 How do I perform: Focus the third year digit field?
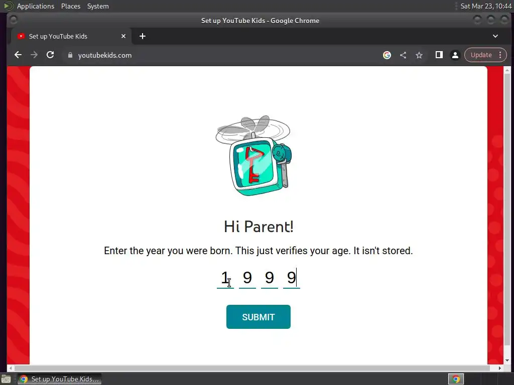270,278
